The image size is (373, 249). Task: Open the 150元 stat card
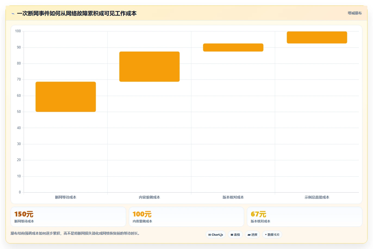(68, 217)
